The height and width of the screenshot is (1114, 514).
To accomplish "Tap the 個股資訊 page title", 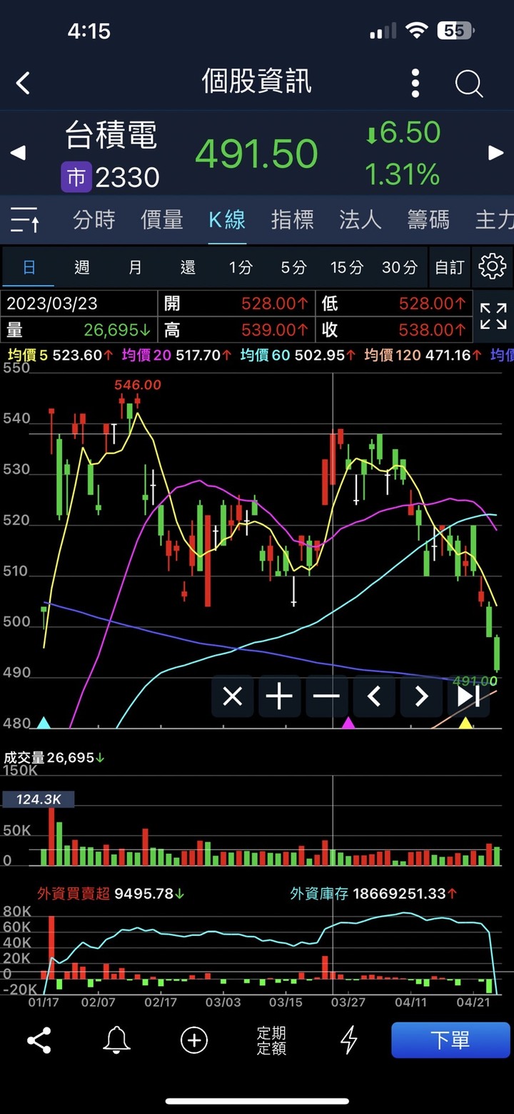I will 257,82.
